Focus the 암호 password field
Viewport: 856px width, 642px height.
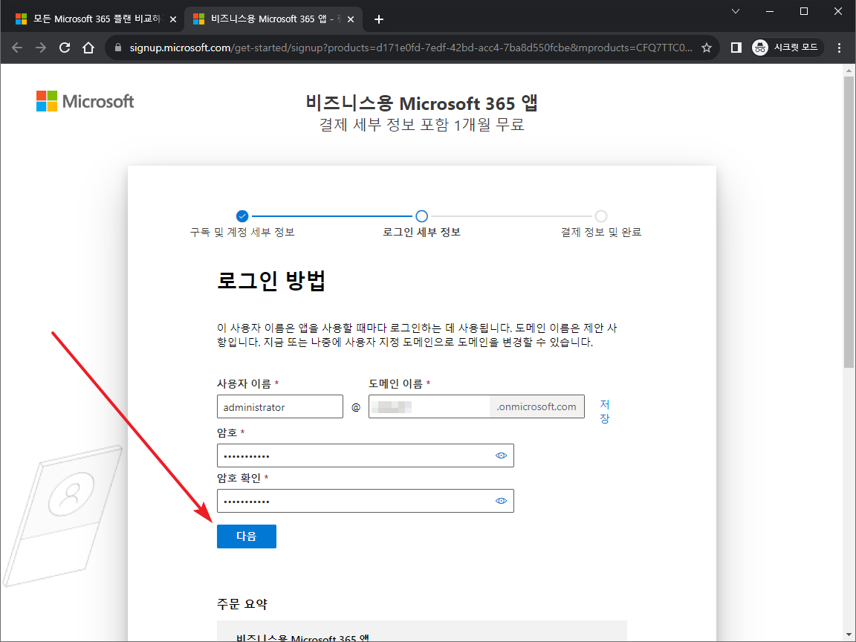pyautogui.click(x=366, y=455)
